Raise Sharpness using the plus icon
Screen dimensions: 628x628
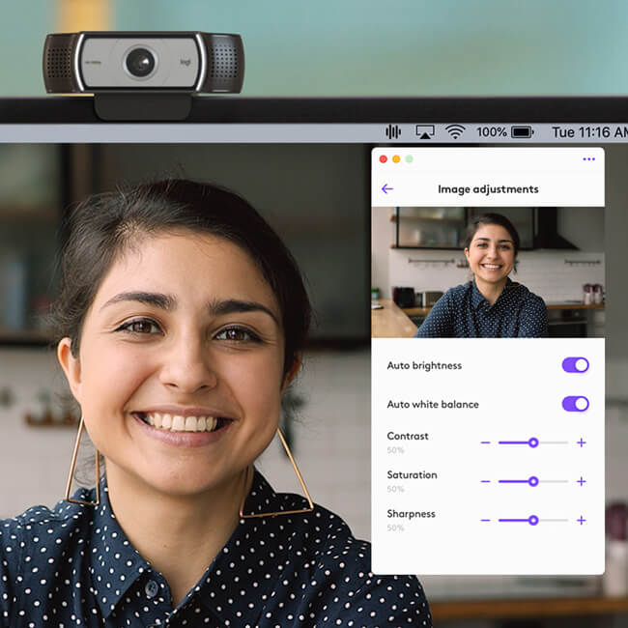(x=581, y=520)
